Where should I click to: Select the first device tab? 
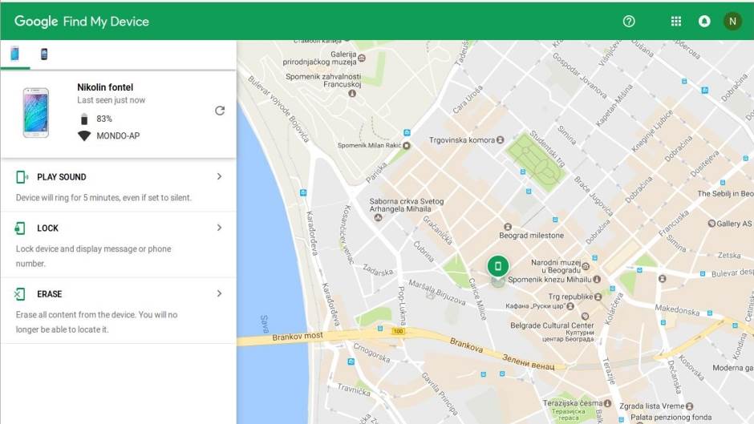[x=15, y=54]
